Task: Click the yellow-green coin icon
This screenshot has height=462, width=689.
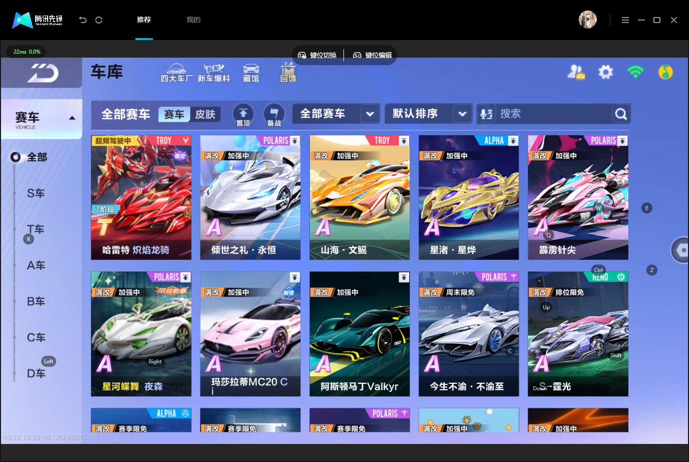Action: click(x=665, y=72)
